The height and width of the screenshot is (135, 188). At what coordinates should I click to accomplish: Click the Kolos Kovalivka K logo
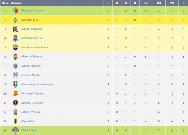[15, 29]
